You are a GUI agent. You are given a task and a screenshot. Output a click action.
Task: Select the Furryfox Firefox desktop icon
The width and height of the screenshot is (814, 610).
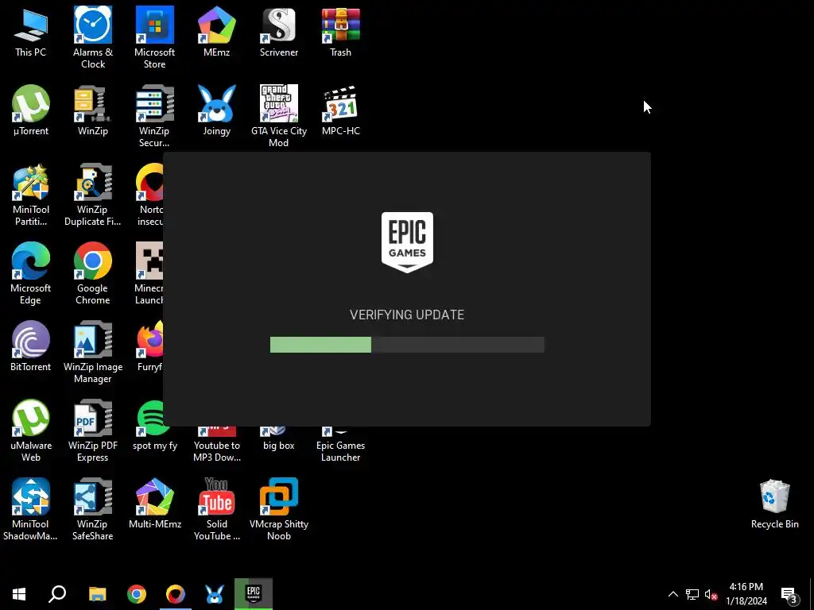point(150,346)
